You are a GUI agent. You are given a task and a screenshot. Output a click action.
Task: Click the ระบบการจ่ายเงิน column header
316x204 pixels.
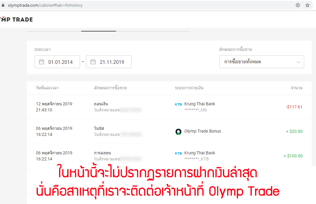coord(189,88)
